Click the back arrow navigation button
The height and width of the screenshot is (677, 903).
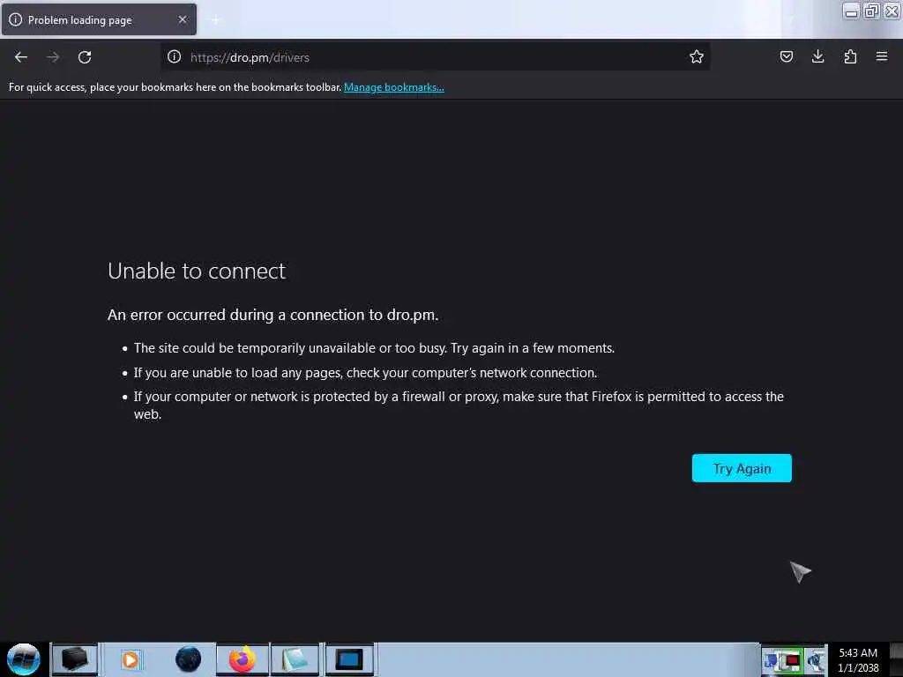[x=21, y=57]
